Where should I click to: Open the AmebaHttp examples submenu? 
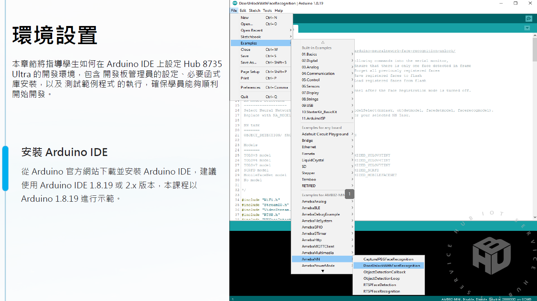click(323, 240)
